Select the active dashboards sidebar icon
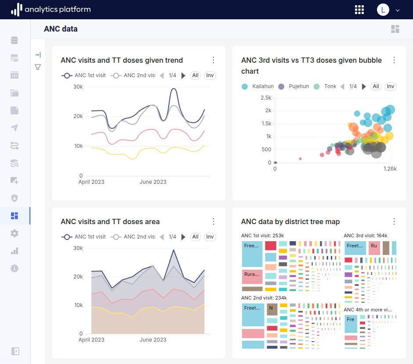The image size is (413, 364). (x=14, y=216)
